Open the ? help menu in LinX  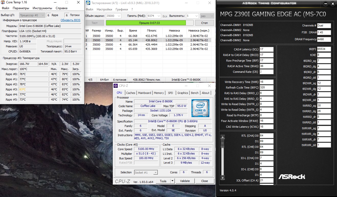[x=132, y=9]
